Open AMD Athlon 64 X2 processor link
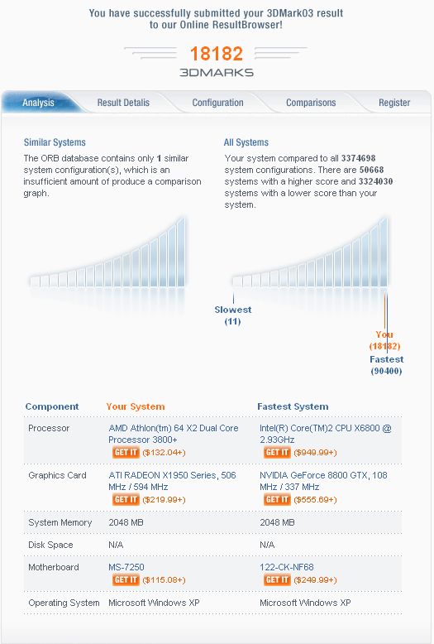Image resolution: width=434 pixels, height=644 pixels. pyautogui.click(x=174, y=434)
